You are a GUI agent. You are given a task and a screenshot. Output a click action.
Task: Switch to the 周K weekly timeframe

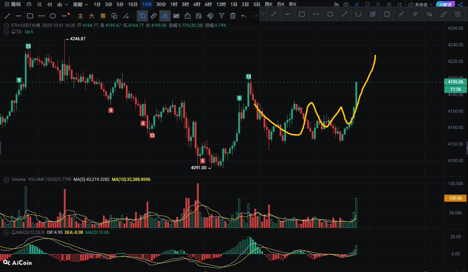268,4
